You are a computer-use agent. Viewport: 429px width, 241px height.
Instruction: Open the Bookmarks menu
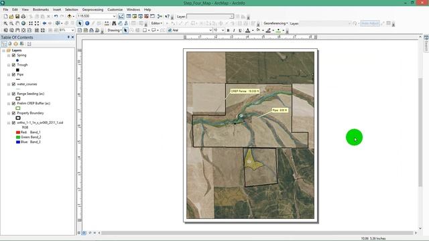pyautogui.click(x=41, y=9)
